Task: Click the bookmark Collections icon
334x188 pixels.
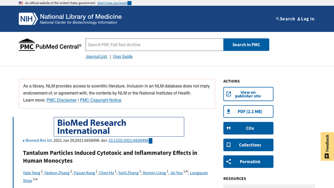Action: 228,145
